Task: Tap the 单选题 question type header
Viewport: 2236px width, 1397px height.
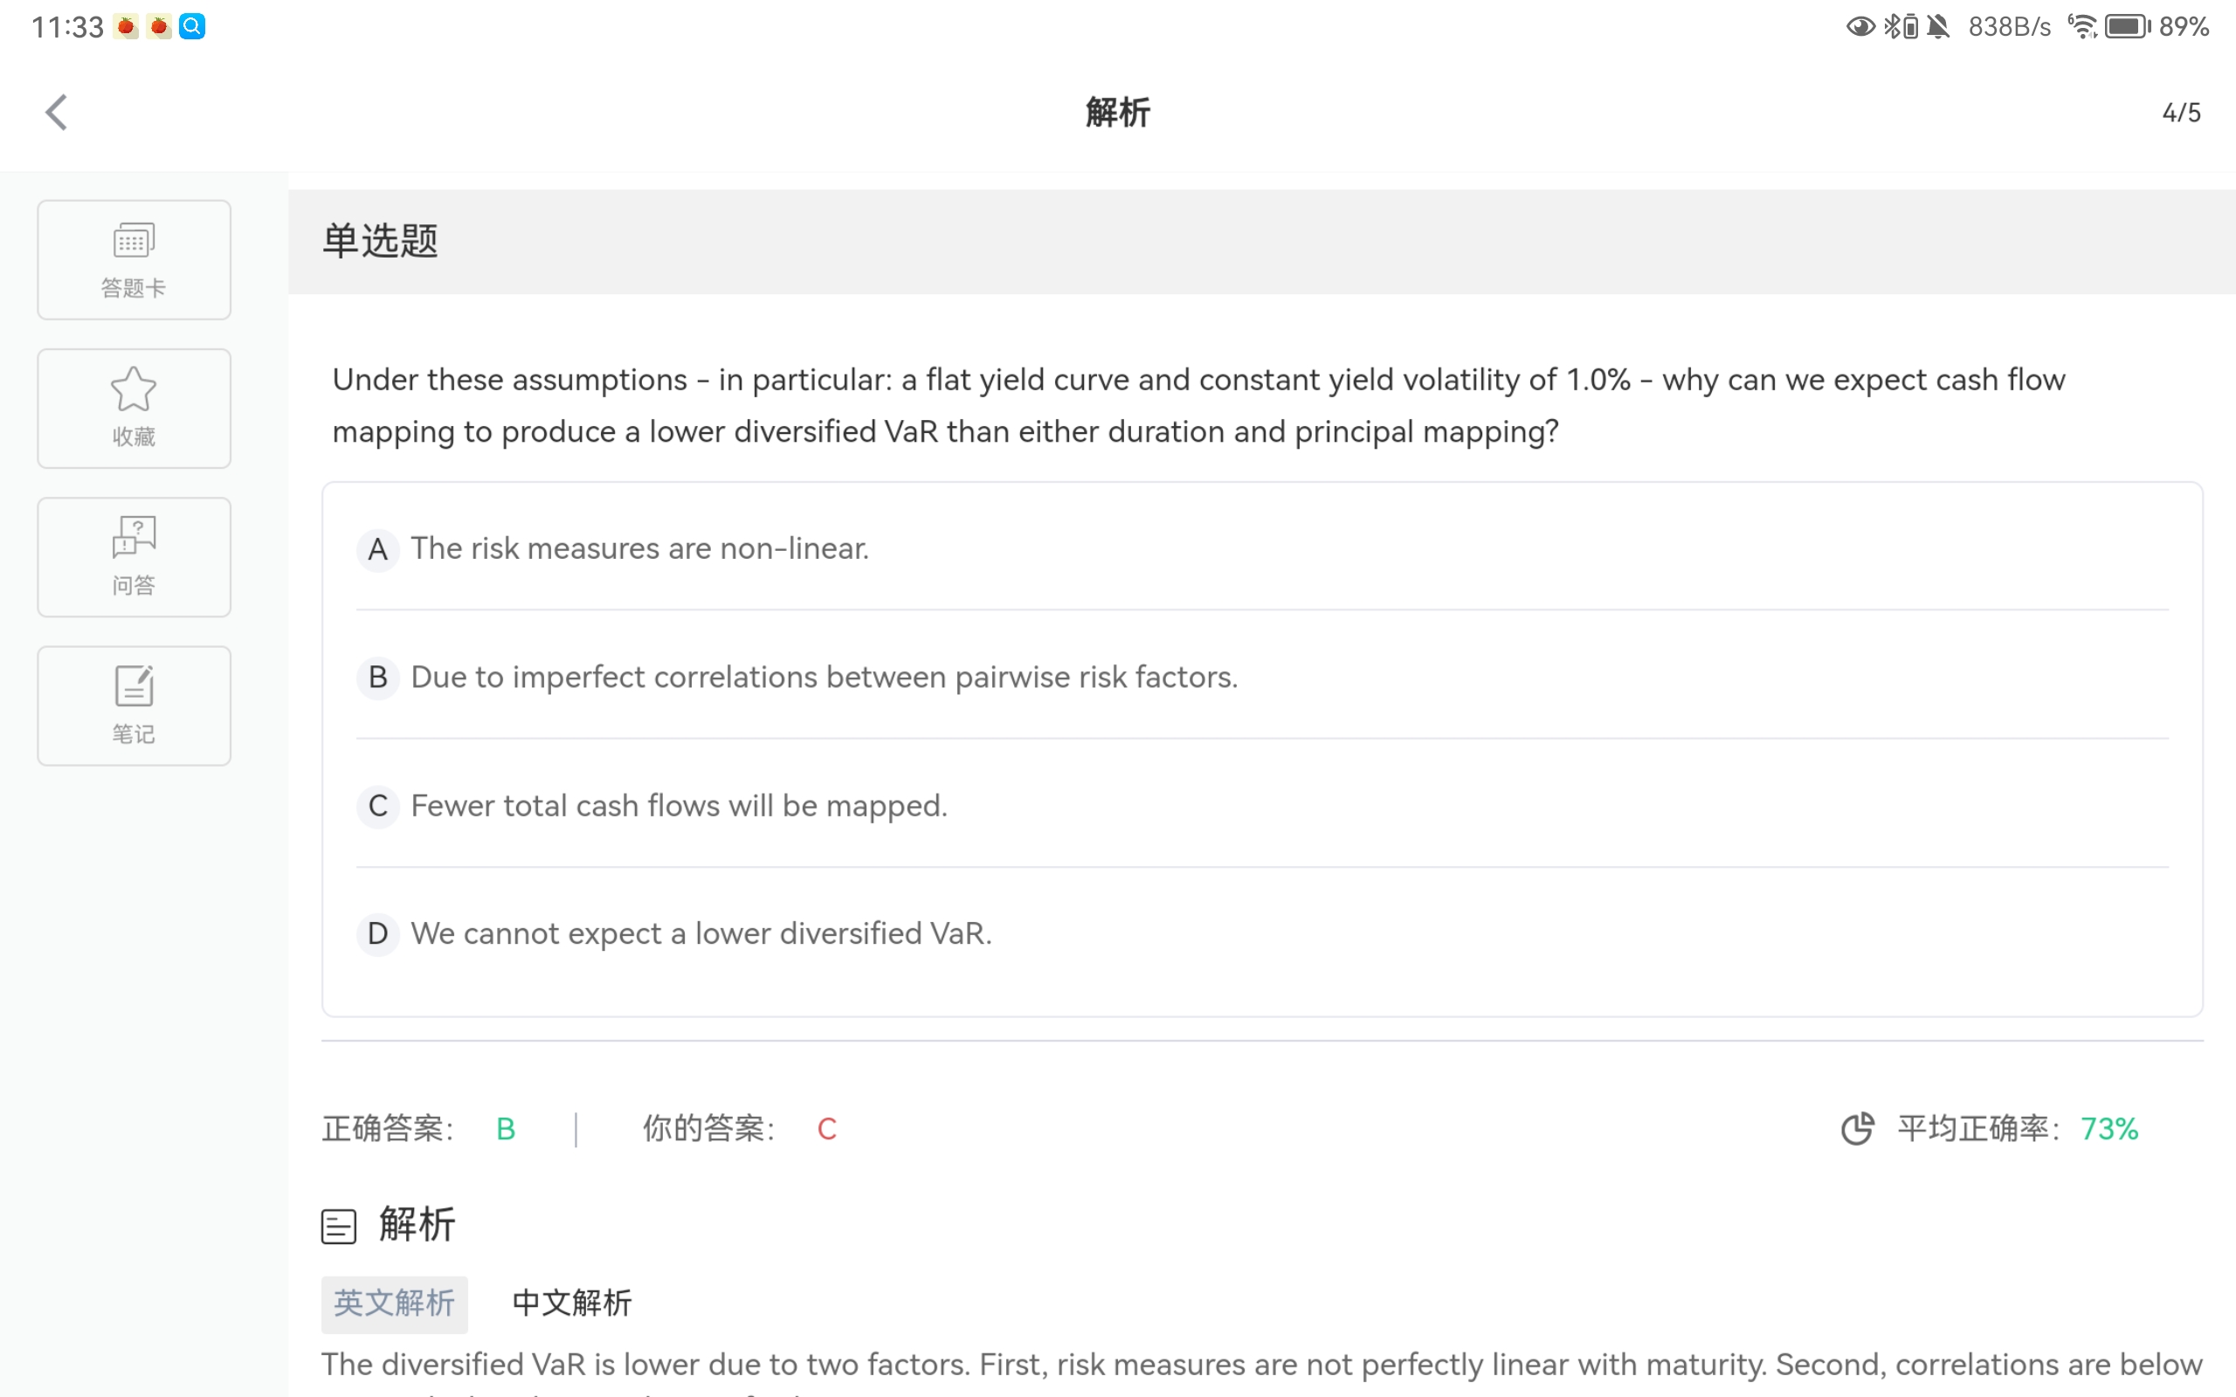Action: click(x=381, y=241)
